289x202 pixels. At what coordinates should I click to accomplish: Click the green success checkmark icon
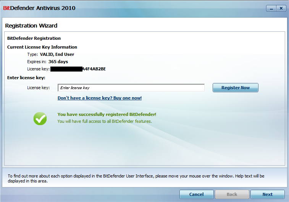point(40,119)
